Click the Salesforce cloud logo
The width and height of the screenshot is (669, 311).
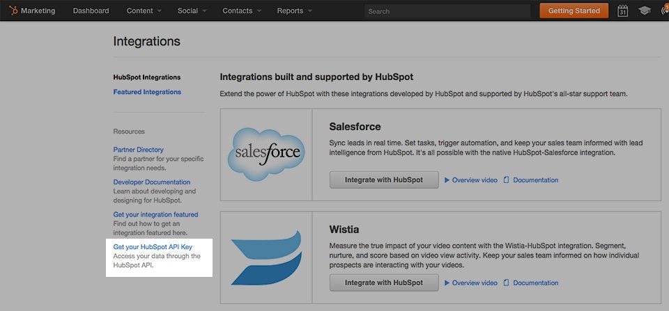[266, 154]
